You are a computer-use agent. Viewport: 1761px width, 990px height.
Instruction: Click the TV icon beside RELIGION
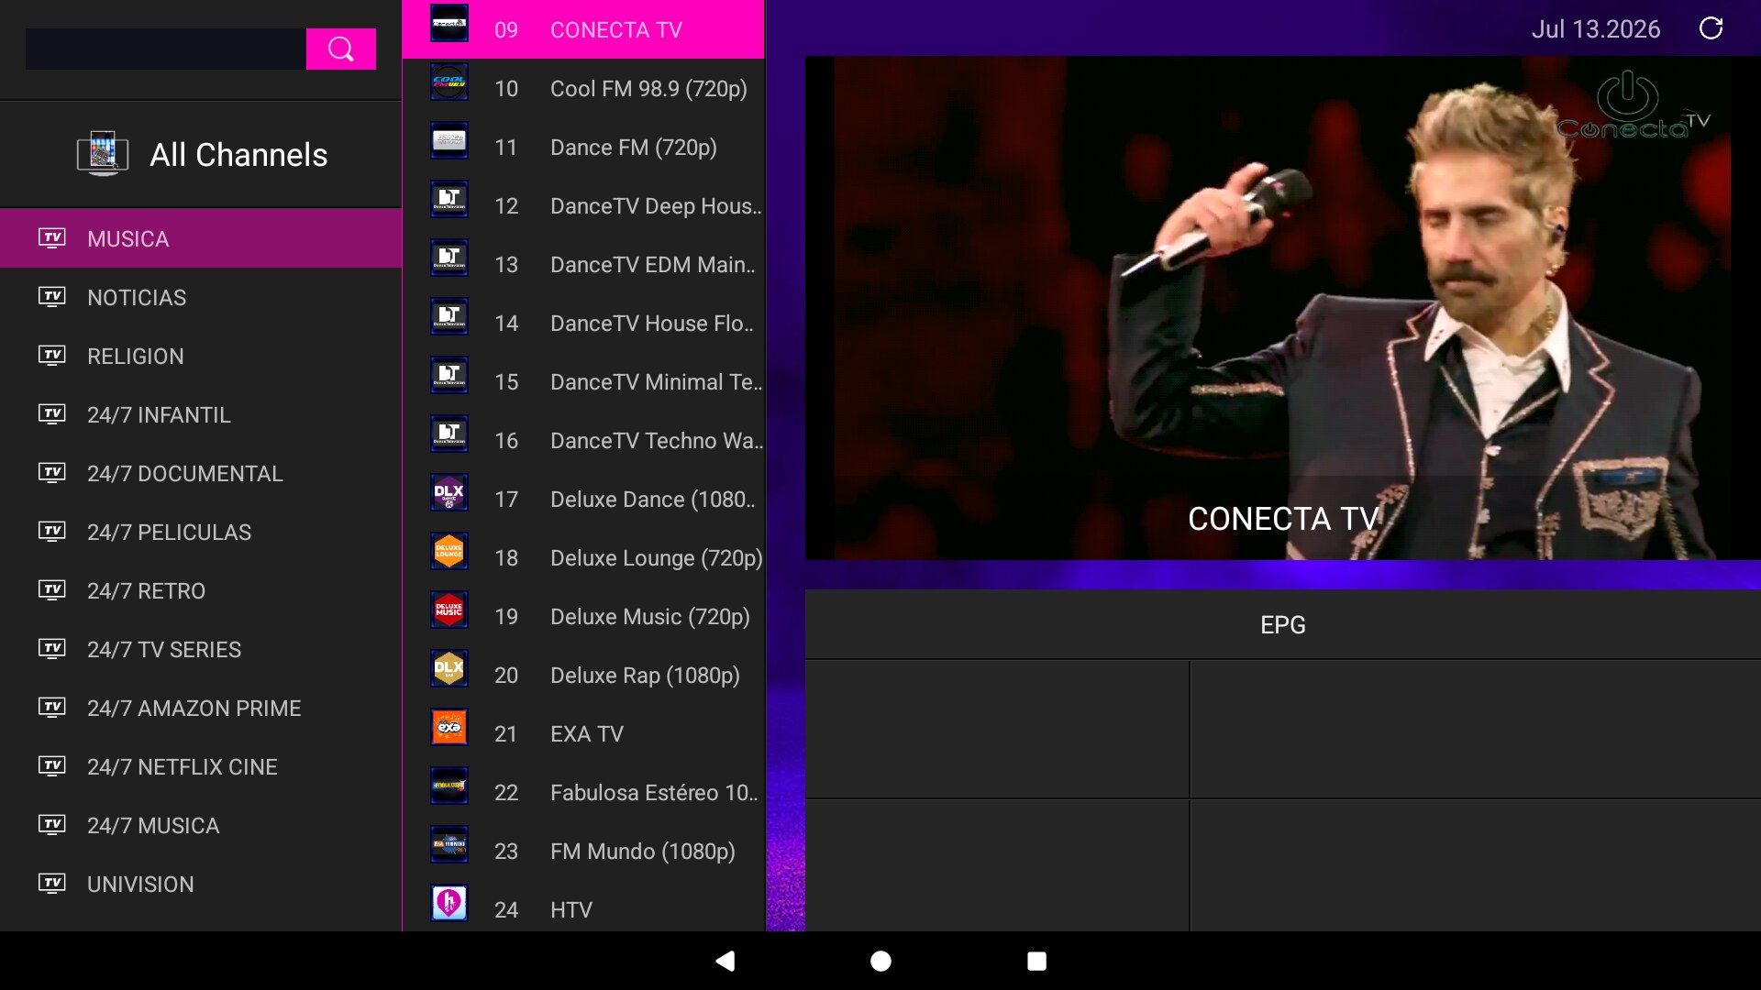coord(52,356)
